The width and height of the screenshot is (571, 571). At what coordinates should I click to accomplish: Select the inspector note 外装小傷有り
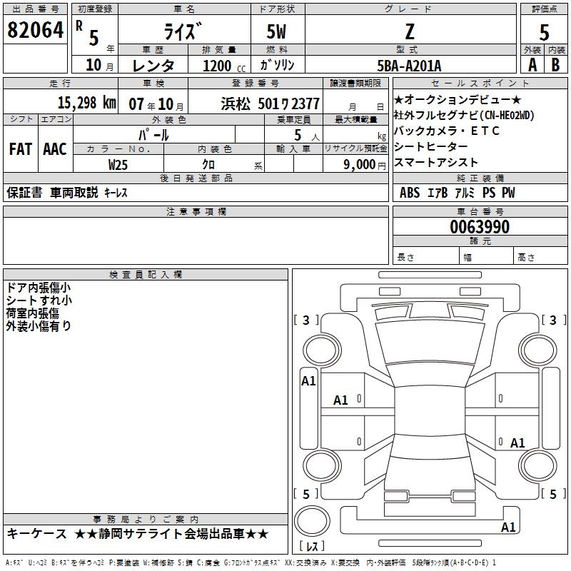39,326
